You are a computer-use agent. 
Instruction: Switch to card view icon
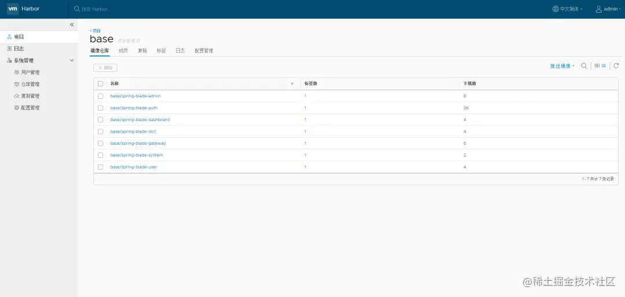pyautogui.click(x=597, y=66)
